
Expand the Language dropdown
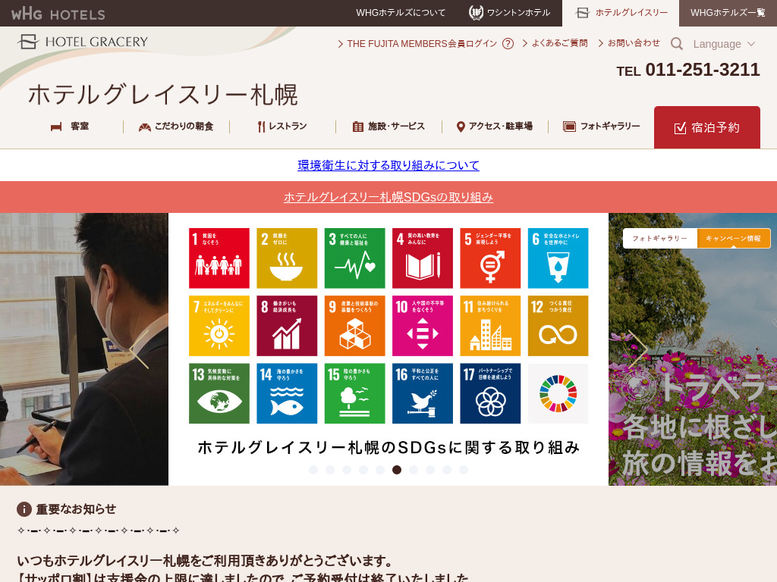point(724,44)
